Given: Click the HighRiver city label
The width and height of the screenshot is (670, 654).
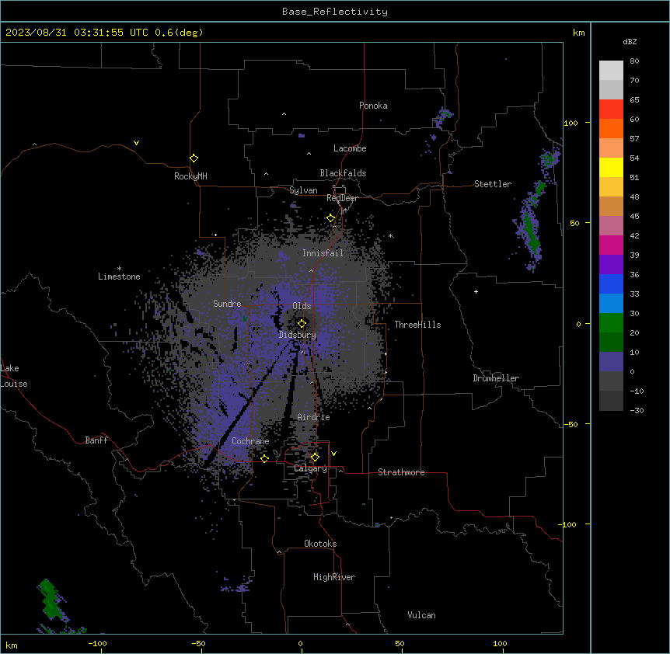Looking at the screenshot, I should pos(334,577).
